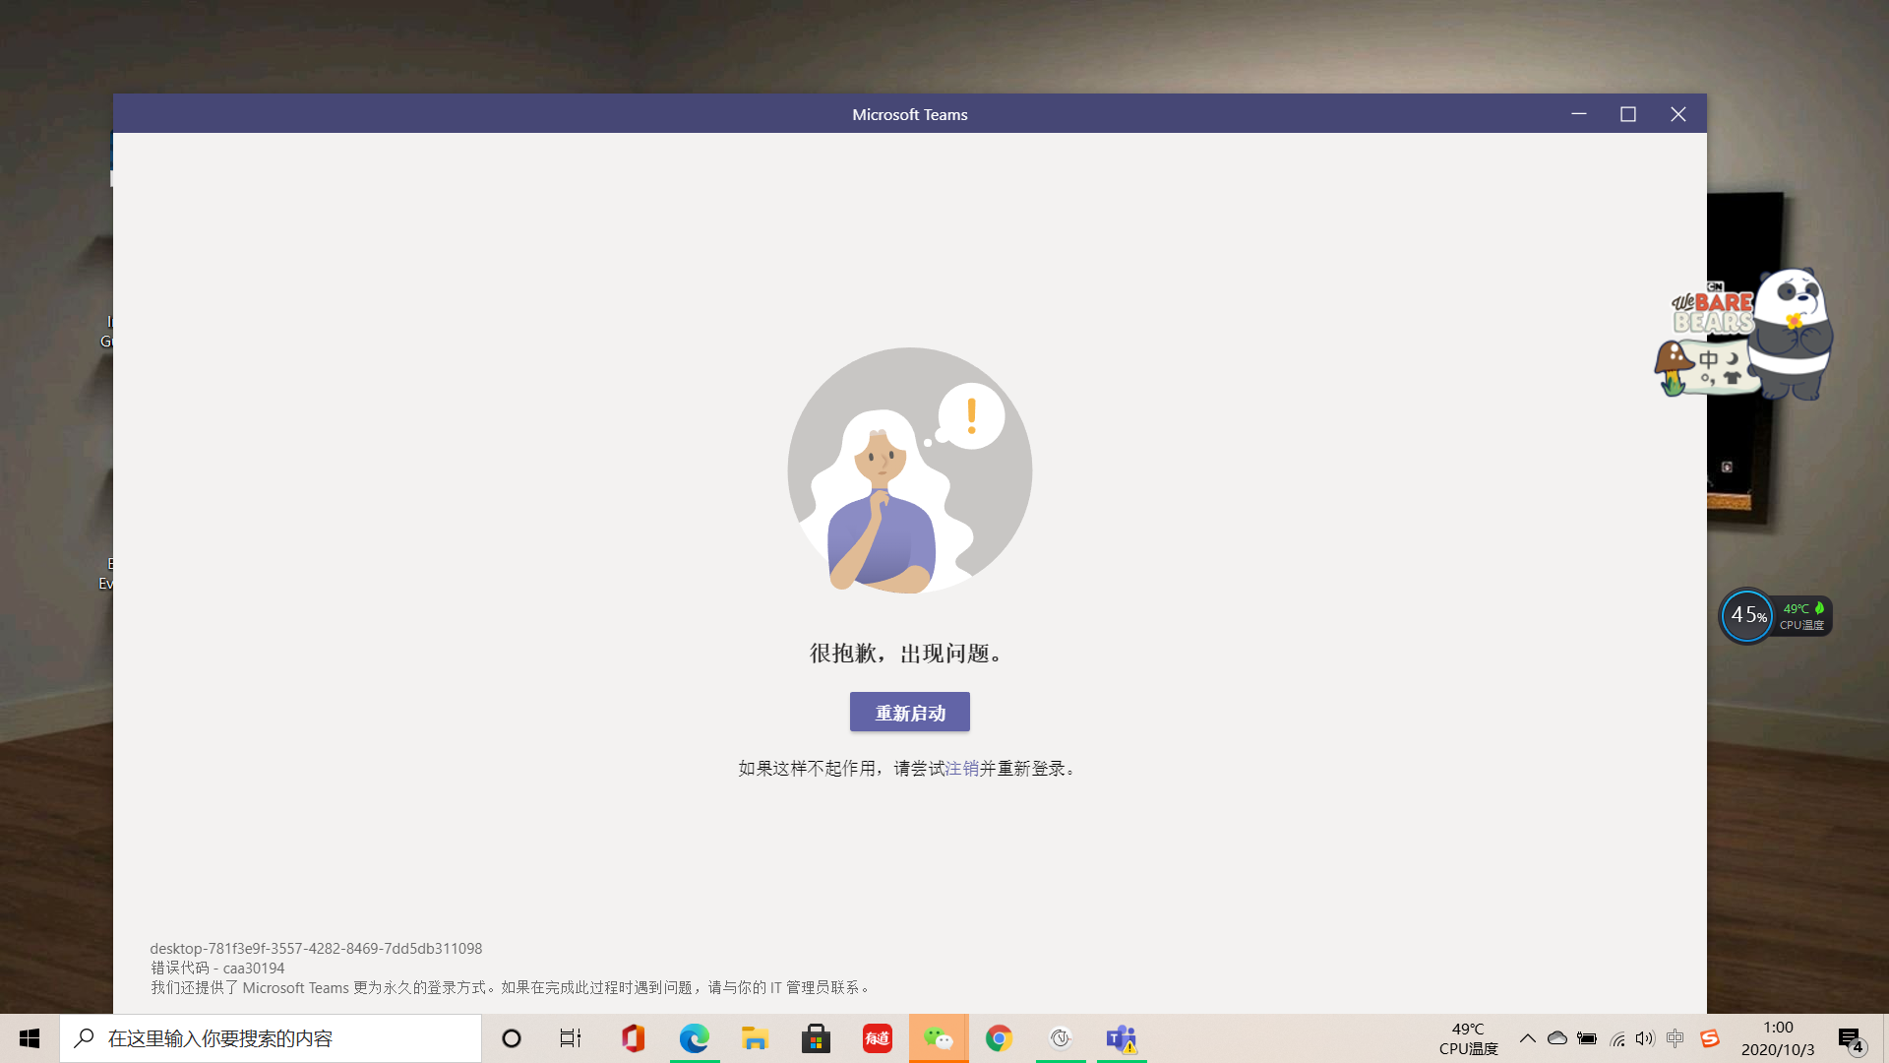
Task: Click 中 on the bear input-method floating bar
Action: tap(1708, 359)
